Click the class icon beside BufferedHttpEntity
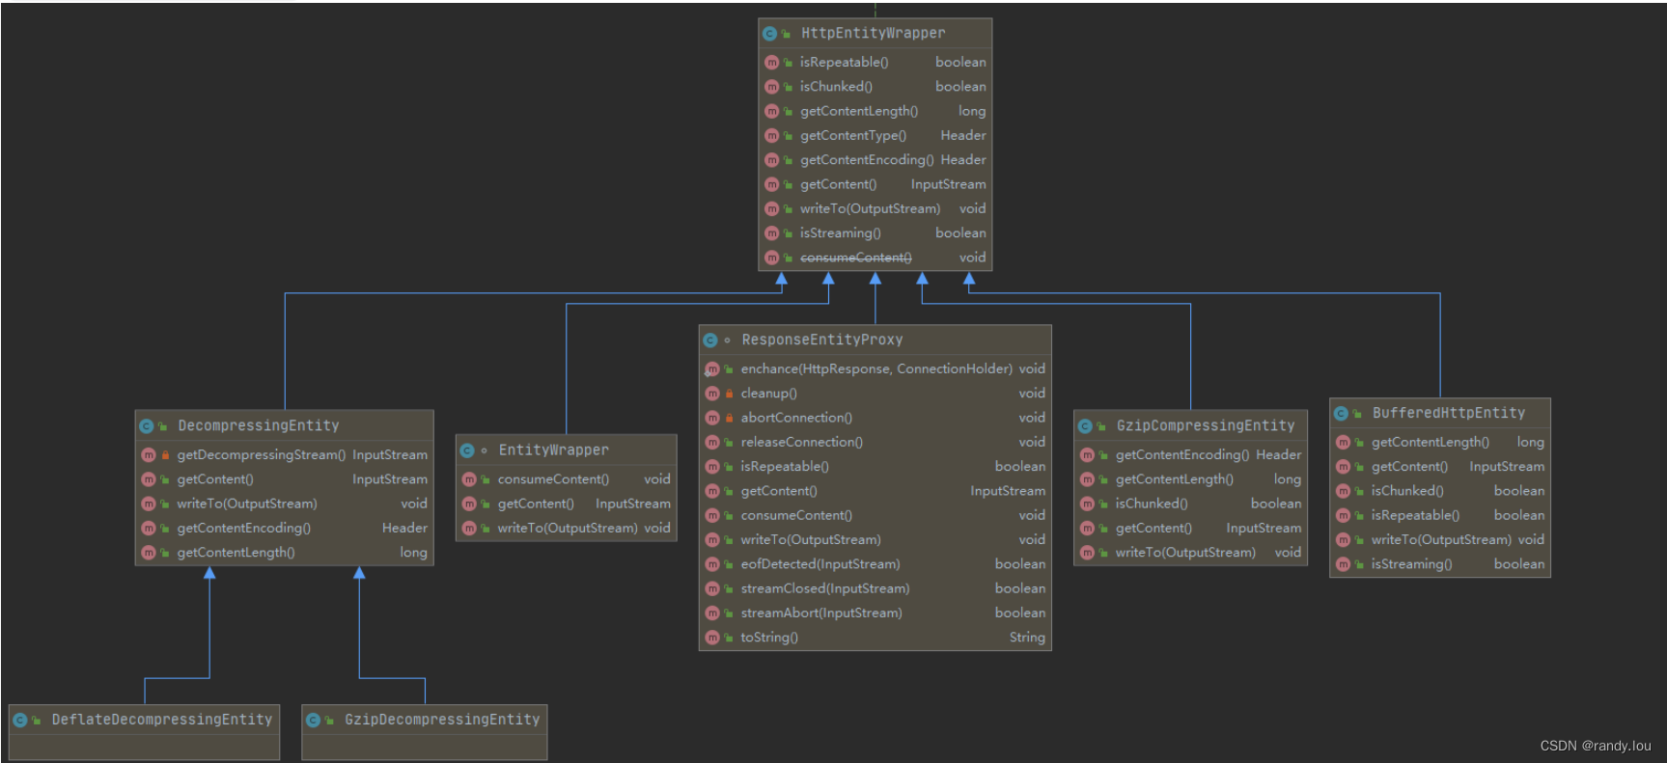Viewport: 1667px width, 763px height. tap(1341, 414)
